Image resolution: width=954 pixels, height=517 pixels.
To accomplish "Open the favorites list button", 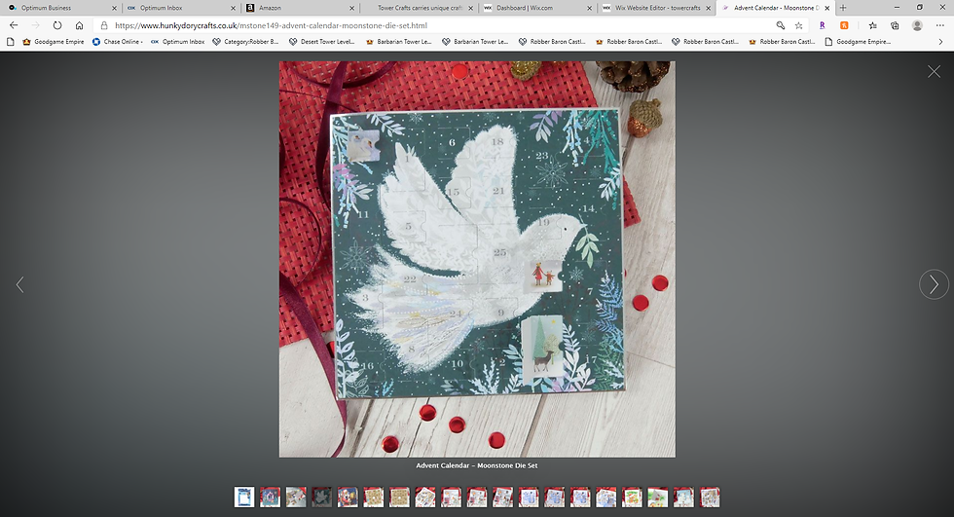I will (872, 25).
